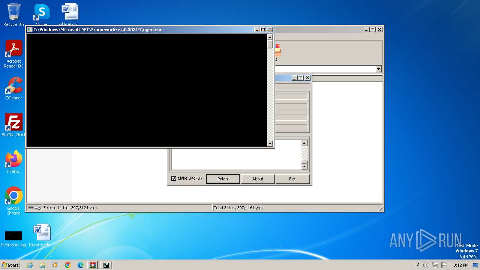Launch Firefox from the desktop
Viewport: 480px width, 270px height.
tap(13, 162)
